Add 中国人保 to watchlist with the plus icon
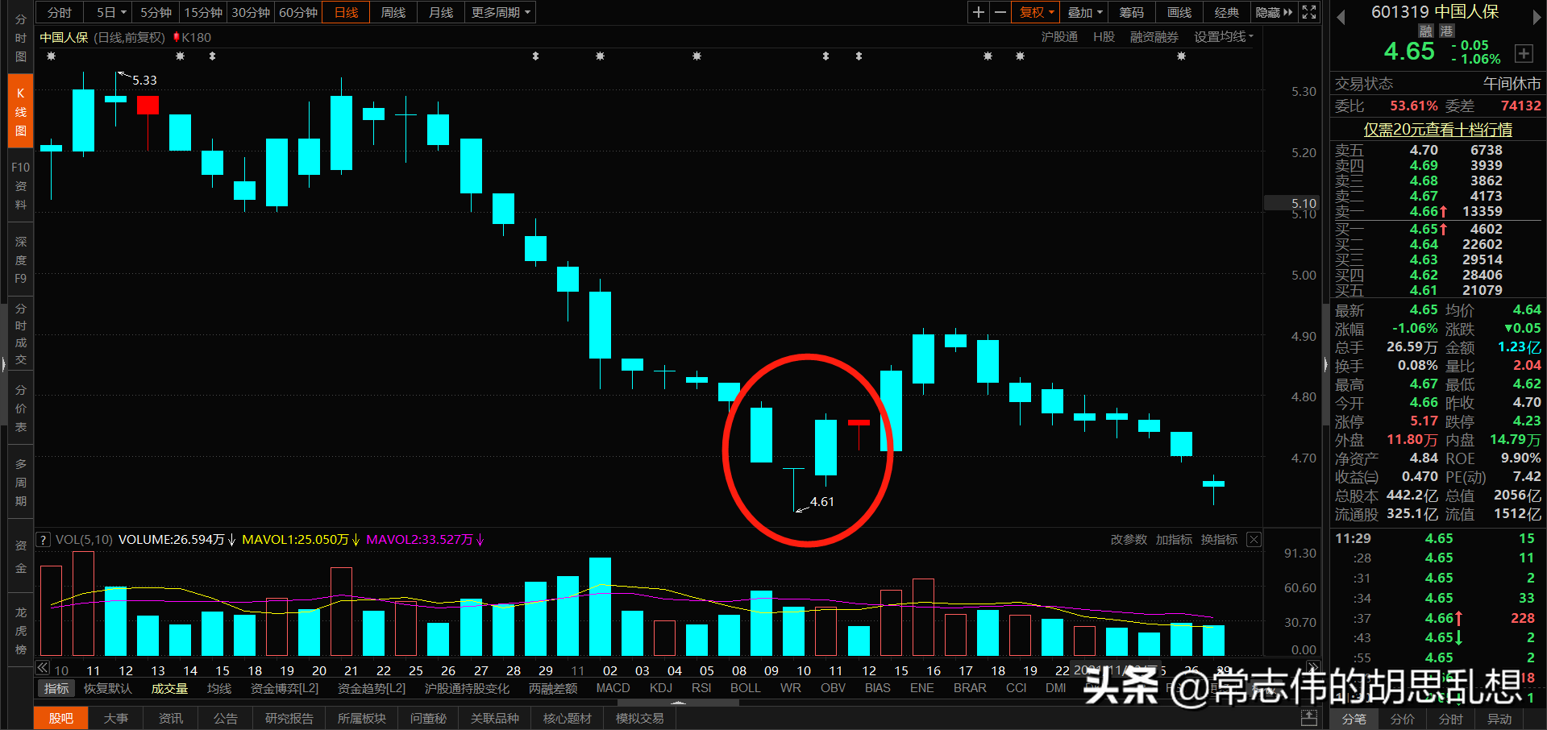The image size is (1547, 730). tap(1524, 53)
